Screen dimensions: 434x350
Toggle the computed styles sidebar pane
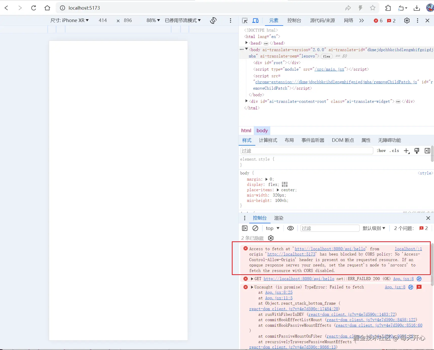point(427,151)
